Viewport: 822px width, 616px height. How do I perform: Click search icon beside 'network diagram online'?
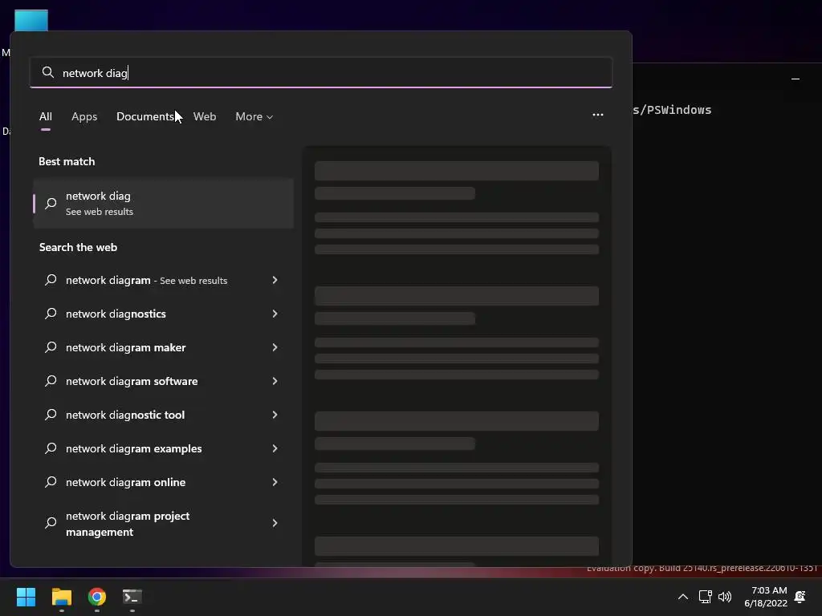[51, 482]
